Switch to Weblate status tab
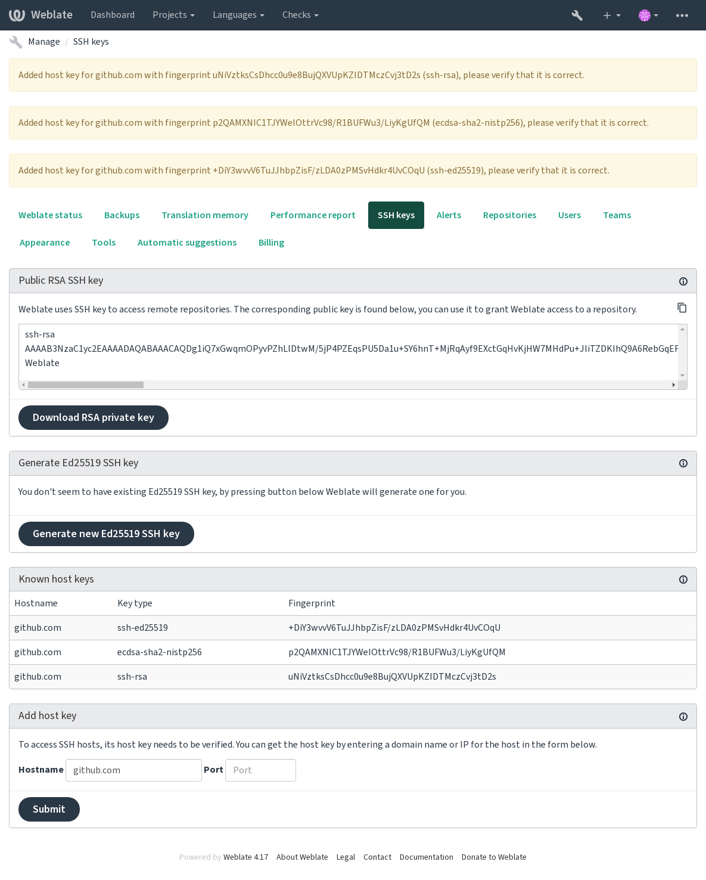Screen dimensions: 706x880 click(x=51, y=215)
